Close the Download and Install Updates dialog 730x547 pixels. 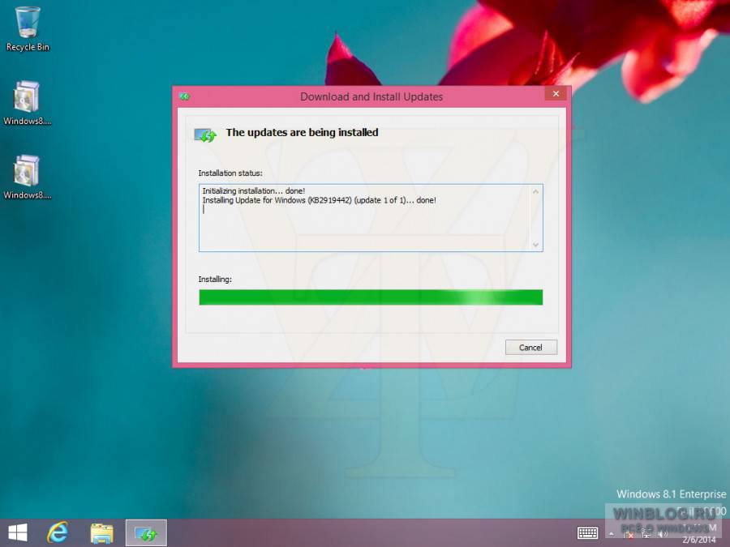(x=556, y=93)
